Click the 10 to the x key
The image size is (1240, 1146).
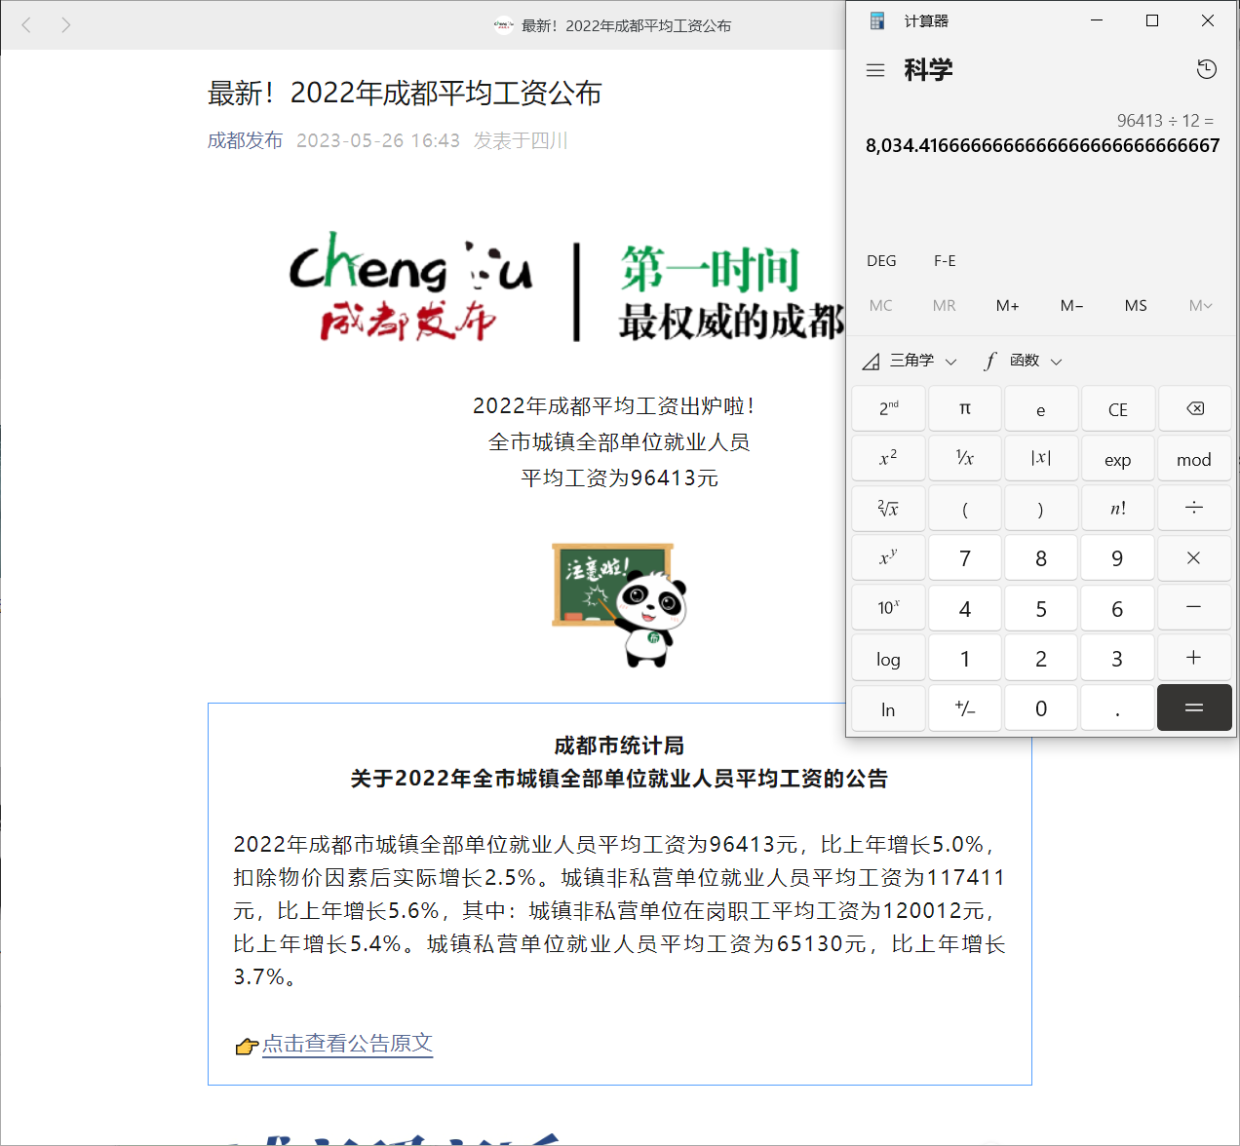(x=888, y=608)
